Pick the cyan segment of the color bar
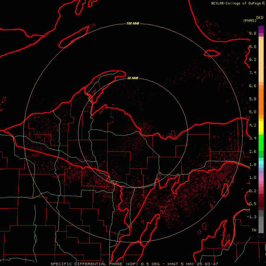The image size is (266, 266). click(x=261, y=163)
